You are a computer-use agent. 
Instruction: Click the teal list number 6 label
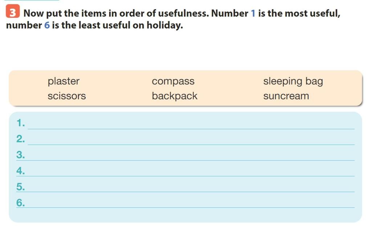(x=21, y=203)
